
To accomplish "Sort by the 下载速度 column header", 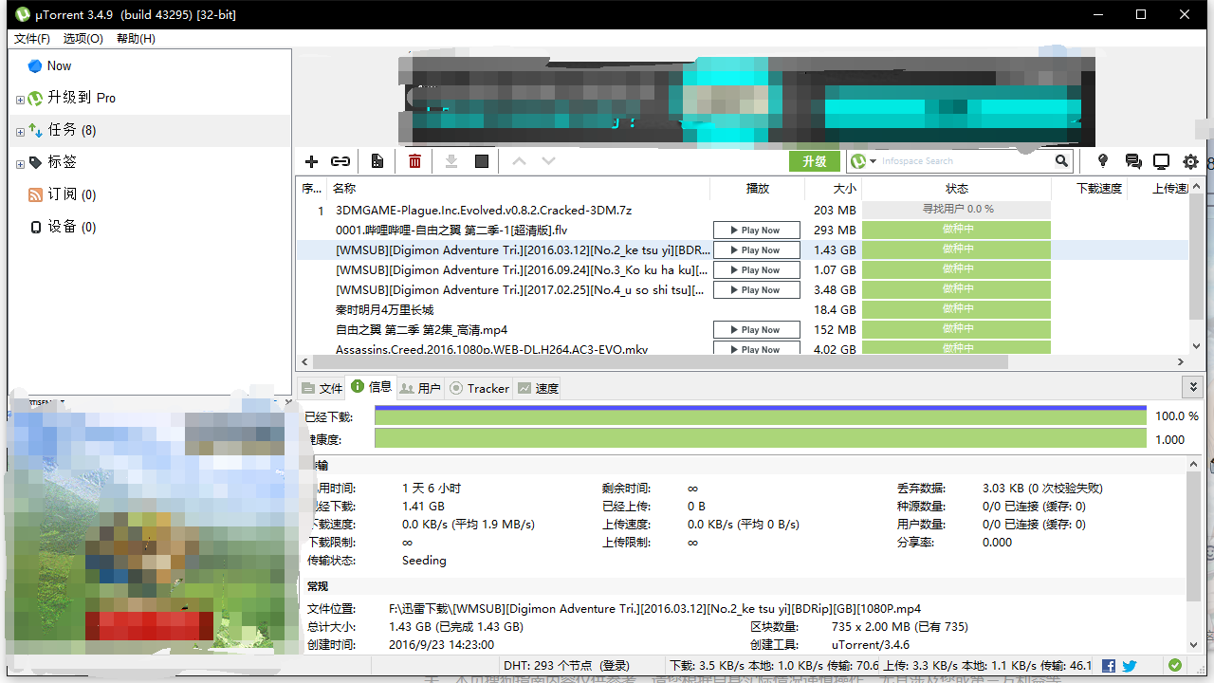I will coord(1090,188).
